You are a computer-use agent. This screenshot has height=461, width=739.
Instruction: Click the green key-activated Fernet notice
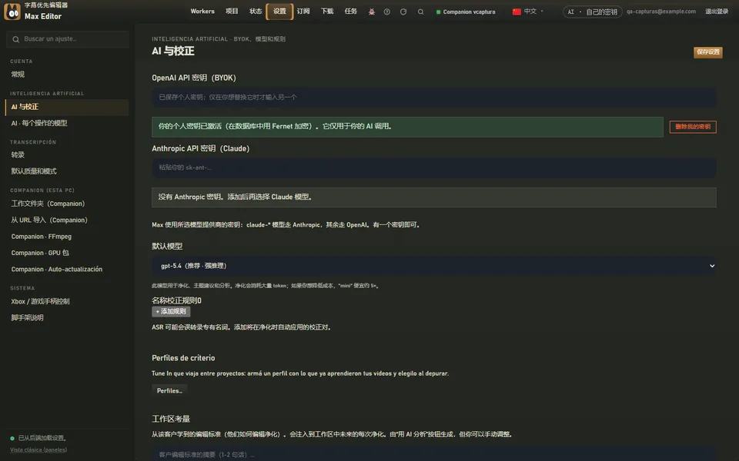[407, 127]
